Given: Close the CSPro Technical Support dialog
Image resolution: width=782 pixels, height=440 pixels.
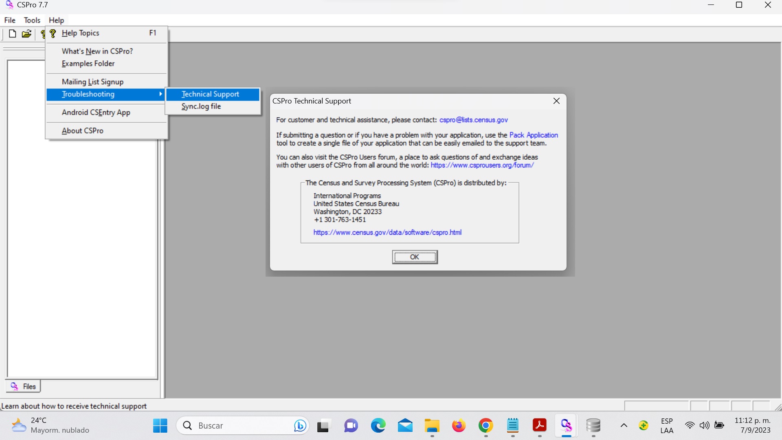Looking at the screenshot, I should click(x=556, y=101).
